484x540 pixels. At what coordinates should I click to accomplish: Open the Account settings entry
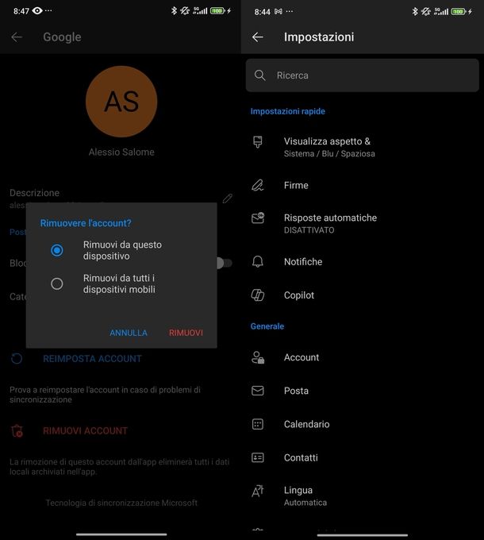363,357
